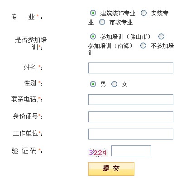186x178 pixels.
Task: Choose the 不参加培训 radio option
Action: click(x=143, y=45)
